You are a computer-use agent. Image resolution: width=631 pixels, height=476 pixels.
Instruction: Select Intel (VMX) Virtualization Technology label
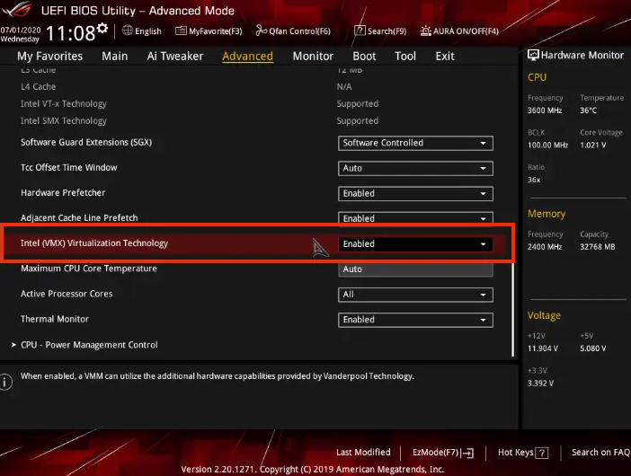coord(94,243)
